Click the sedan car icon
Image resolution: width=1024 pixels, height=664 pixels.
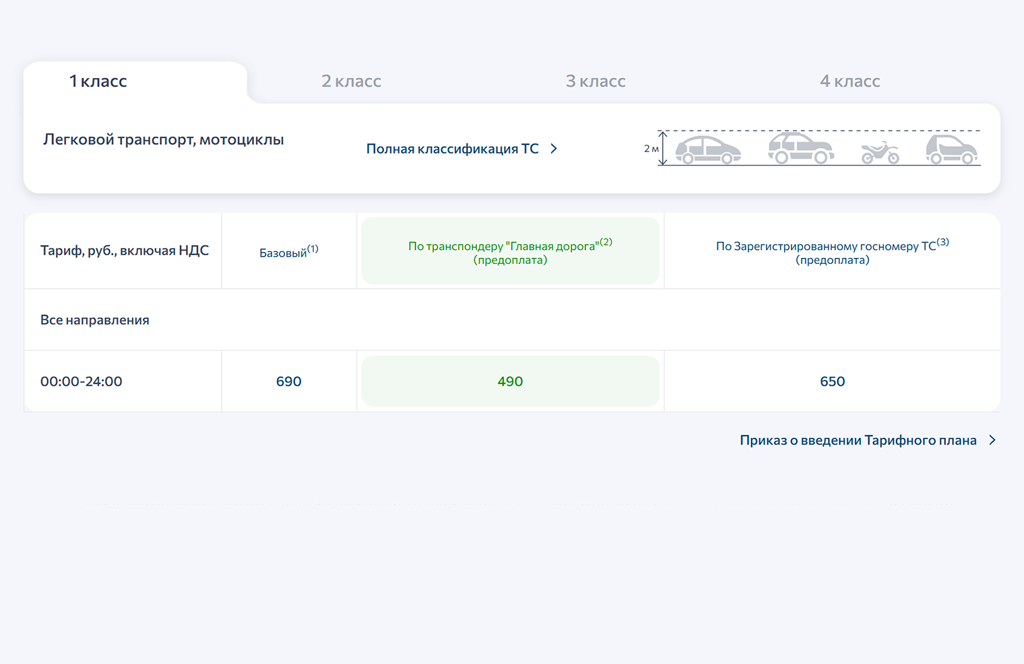tap(708, 150)
